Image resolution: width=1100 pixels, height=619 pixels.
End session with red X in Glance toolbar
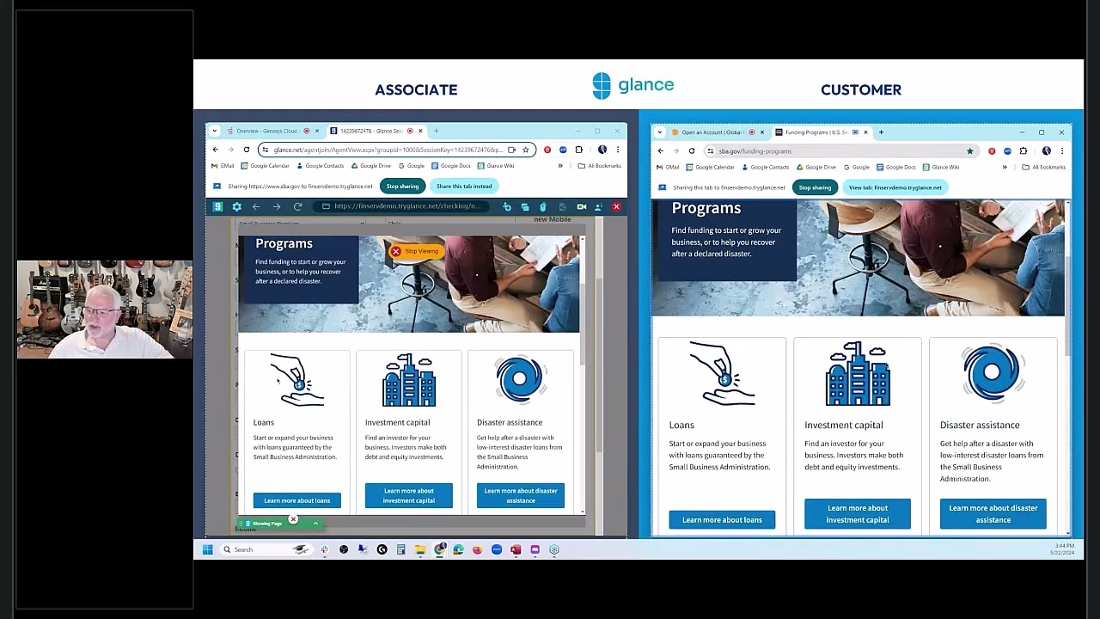coord(616,206)
